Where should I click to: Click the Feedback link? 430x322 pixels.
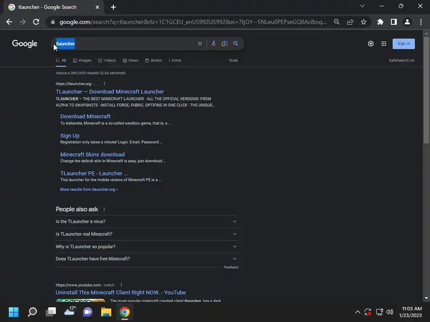231,267
